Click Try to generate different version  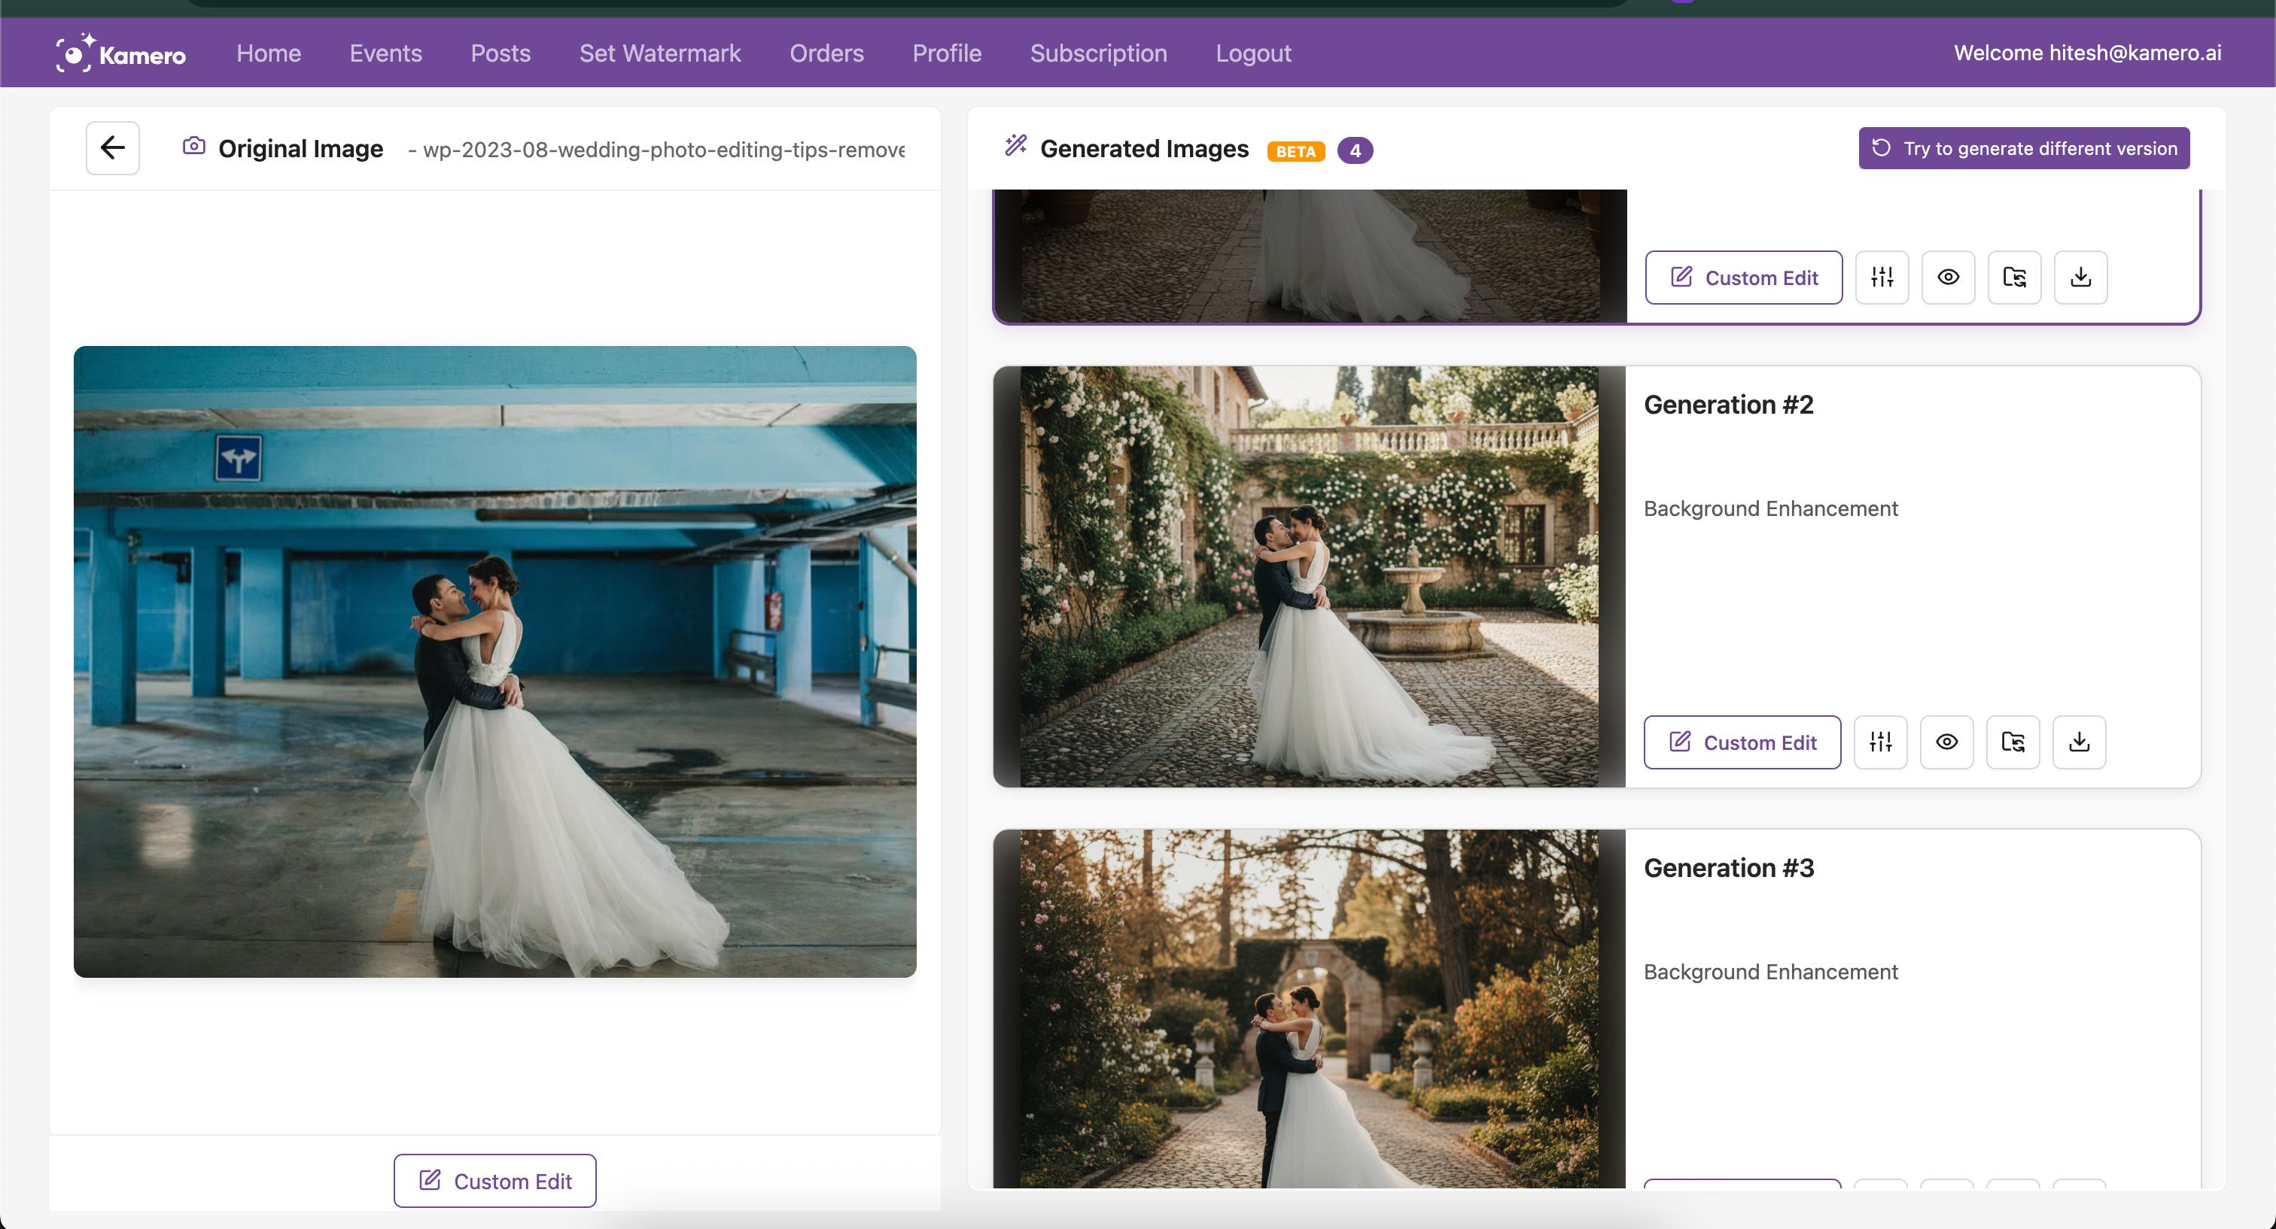point(2023,148)
